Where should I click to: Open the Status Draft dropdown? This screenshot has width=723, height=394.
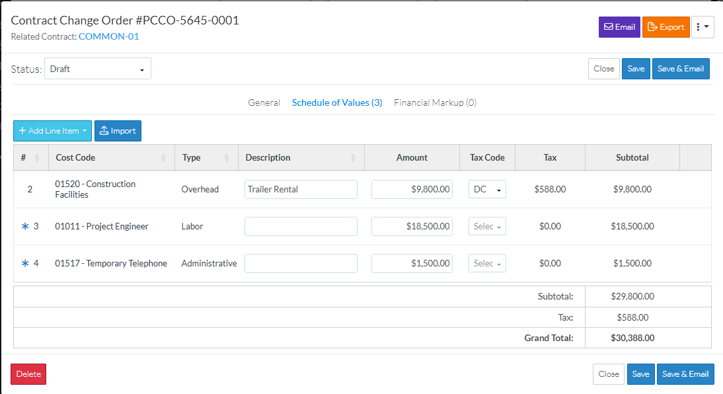click(98, 69)
